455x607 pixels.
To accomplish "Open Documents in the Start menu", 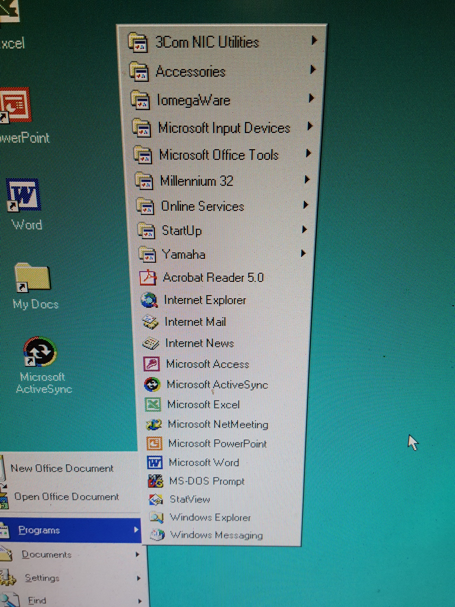I will click(x=46, y=555).
